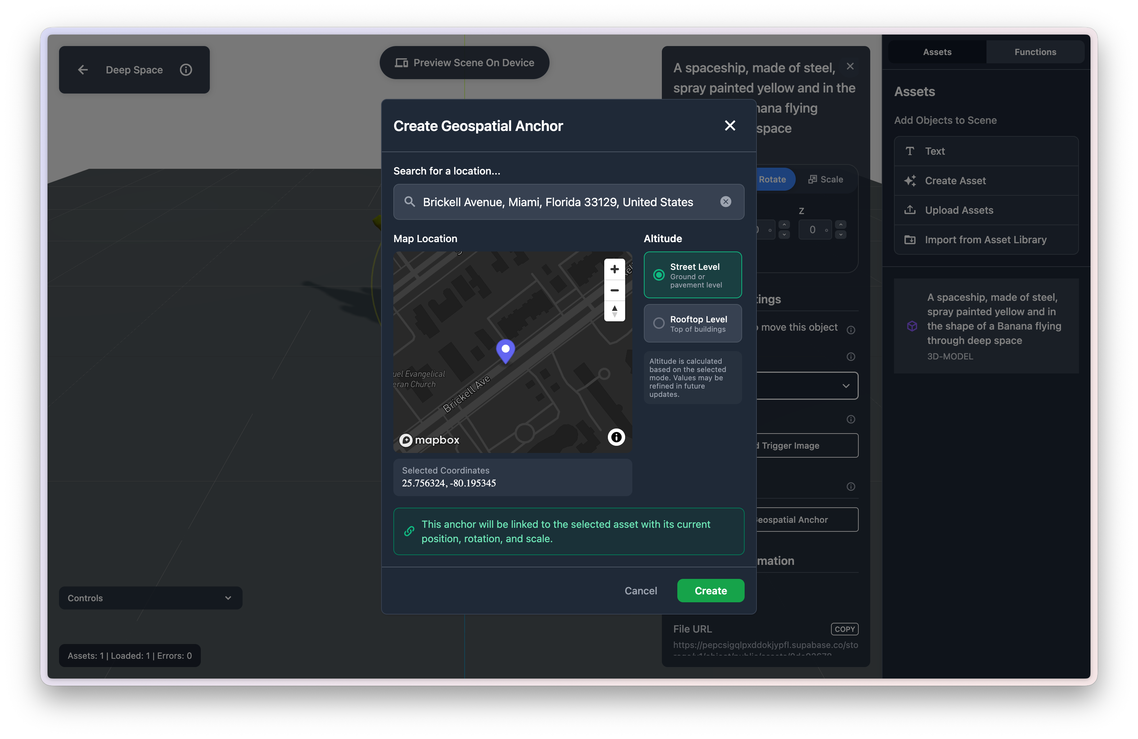Close the Create Geospatial Anchor dialog
Image resolution: width=1138 pixels, height=739 pixels.
[730, 126]
